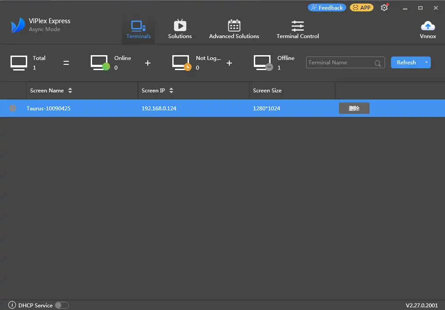Screen dimensions: 445x310
Task: Click the ViPlex Express logo
Action: tap(18, 25)
